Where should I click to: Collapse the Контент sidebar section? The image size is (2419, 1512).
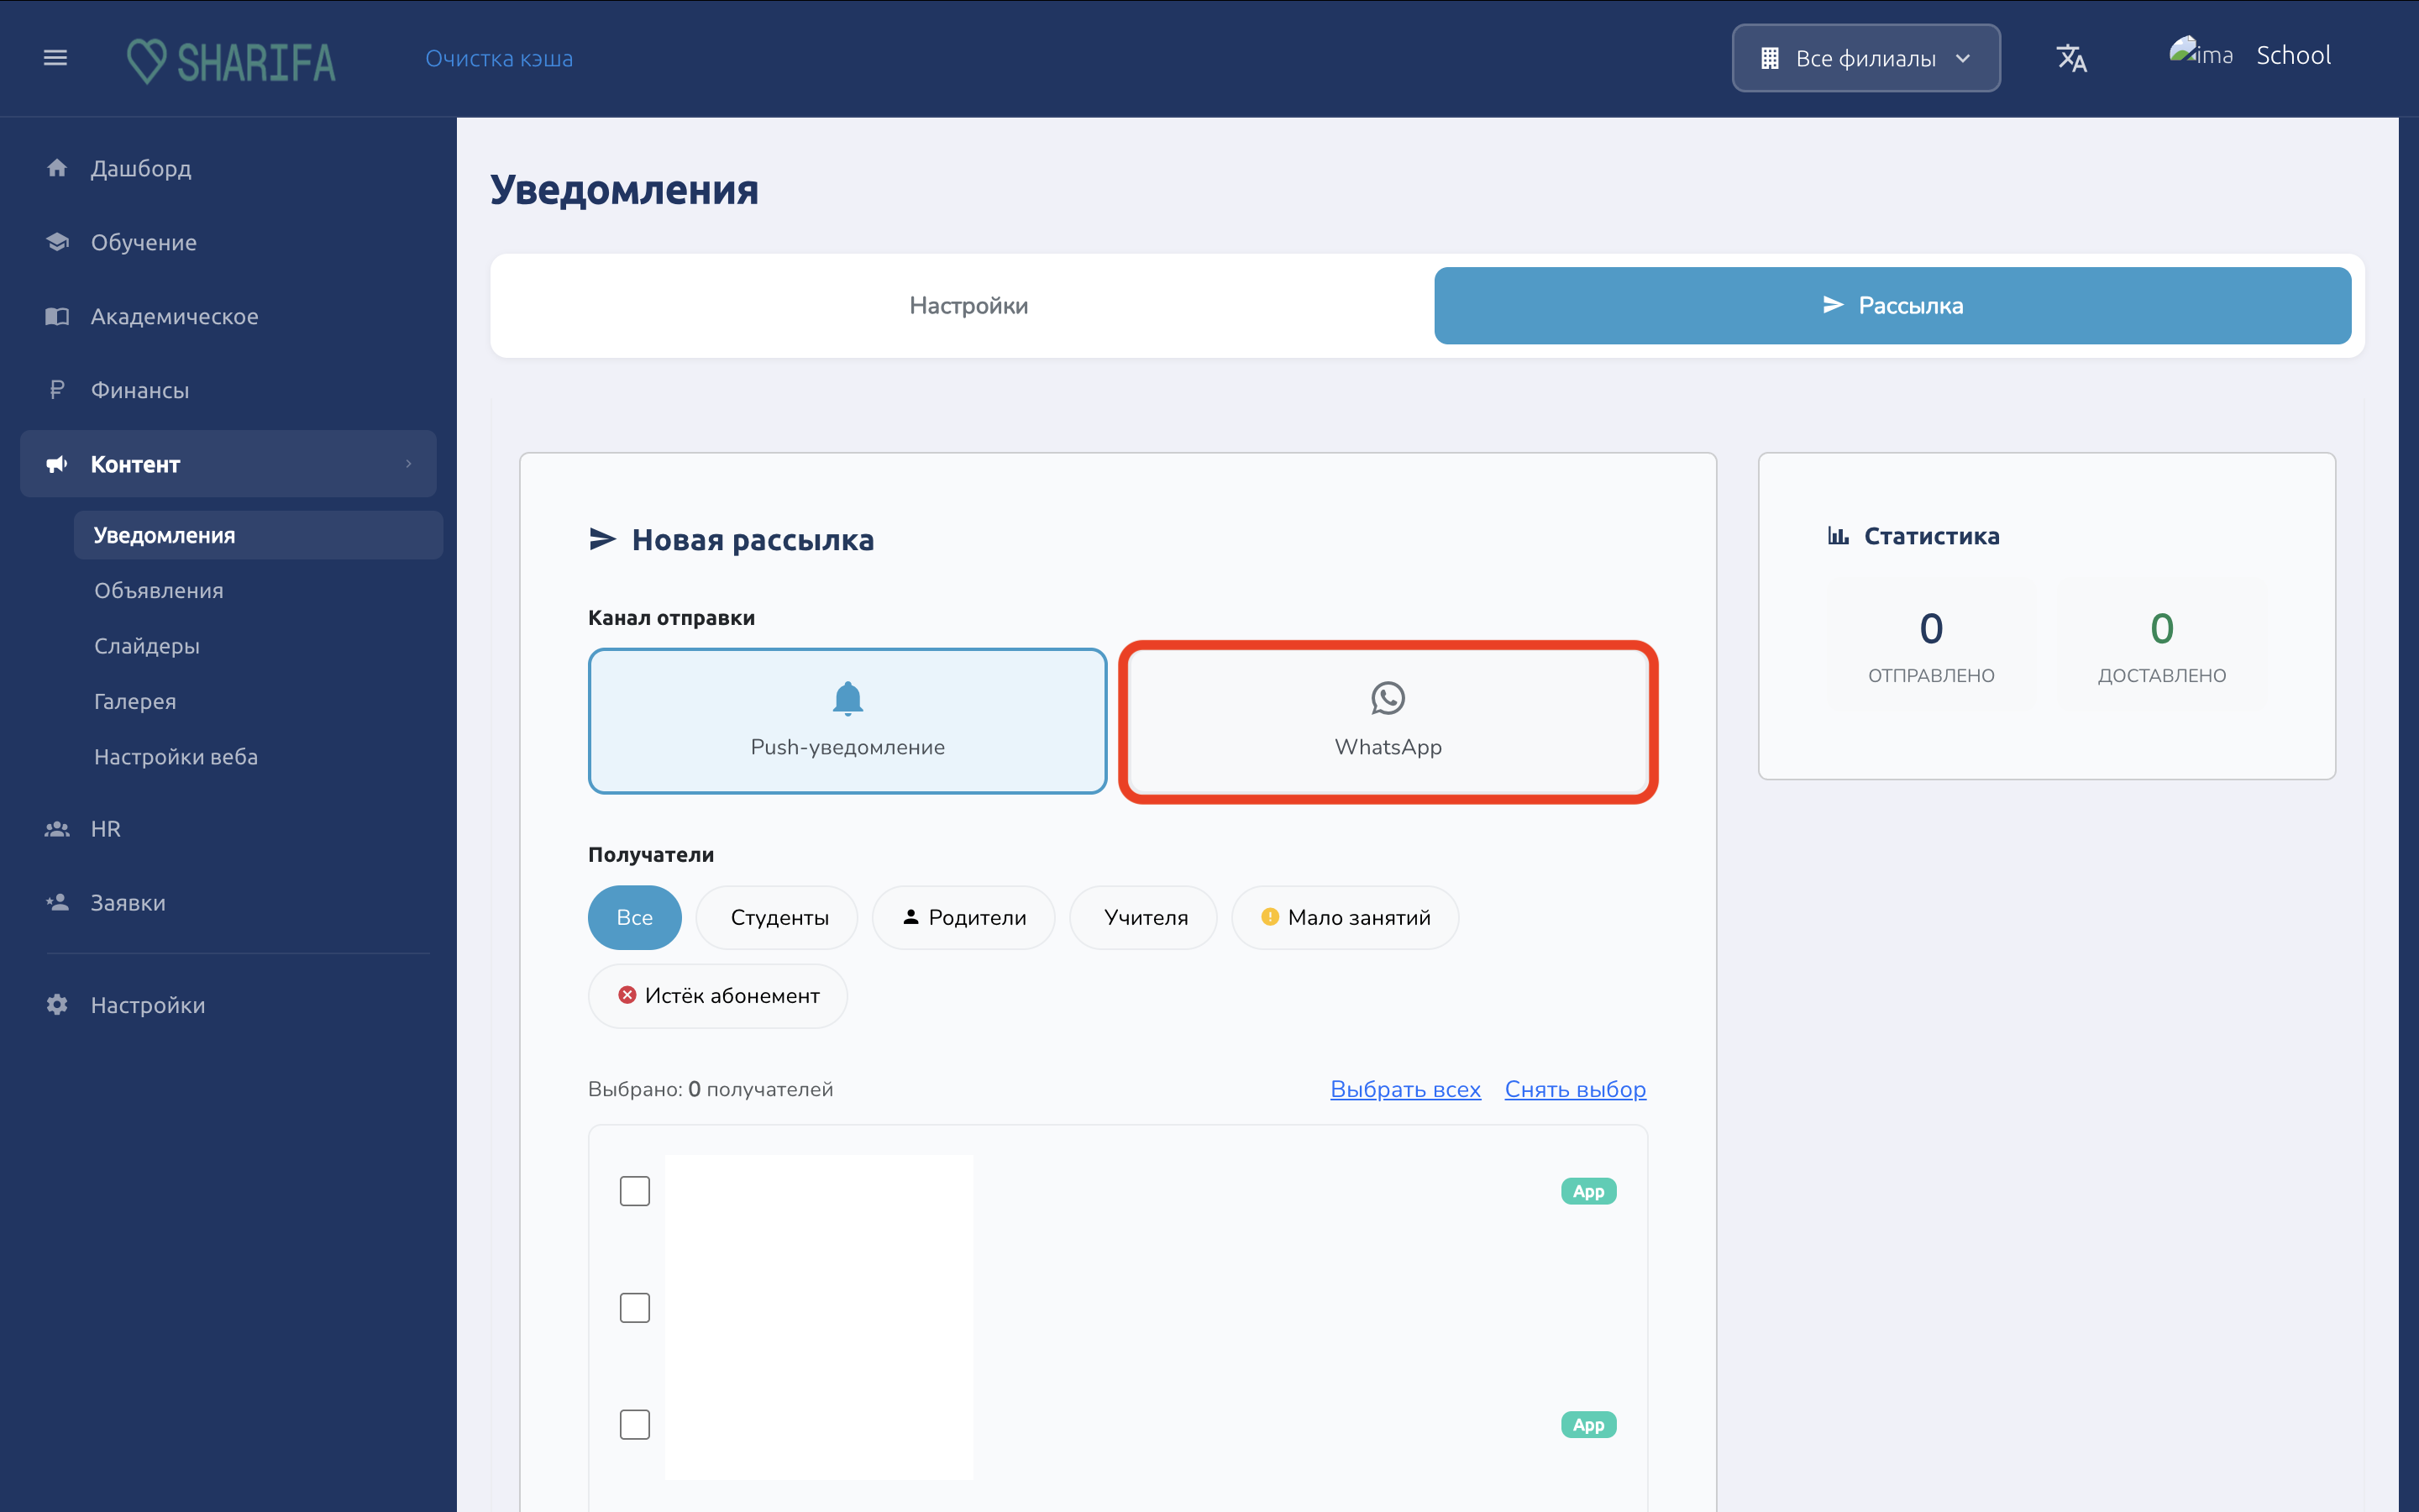(x=228, y=464)
